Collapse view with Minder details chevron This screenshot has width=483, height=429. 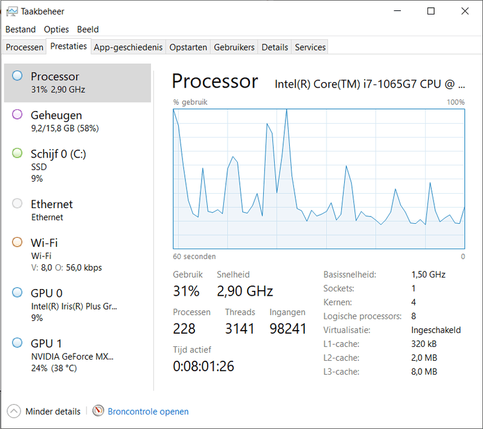coord(14,411)
